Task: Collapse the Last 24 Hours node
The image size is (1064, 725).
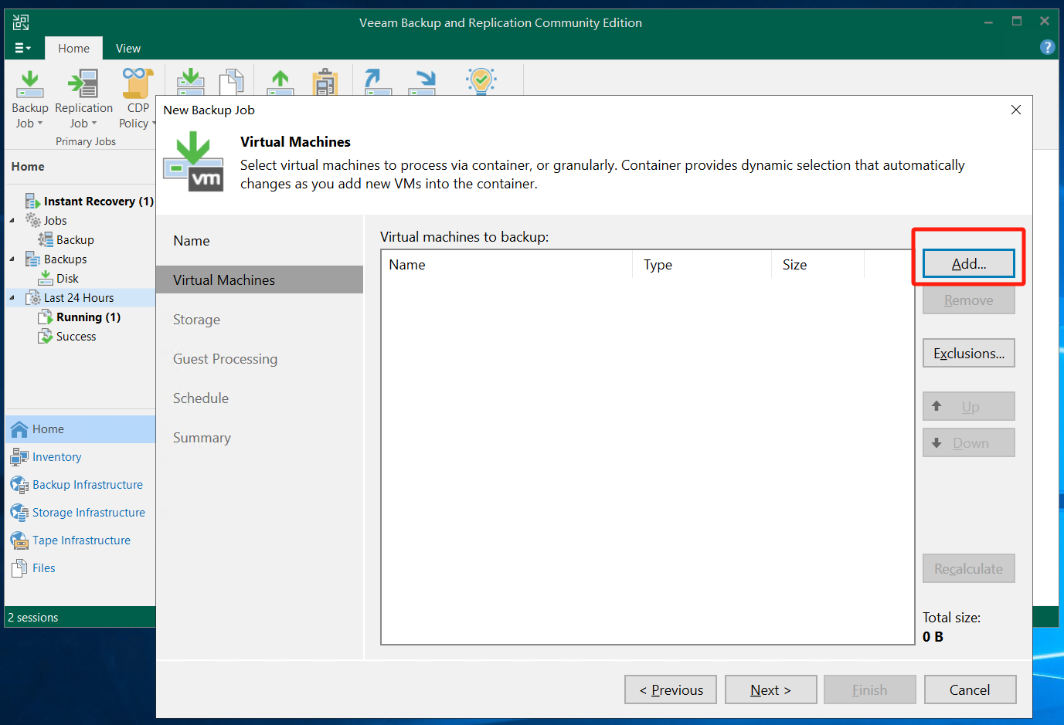Action: pyautogui.click(x=12, y=297)
